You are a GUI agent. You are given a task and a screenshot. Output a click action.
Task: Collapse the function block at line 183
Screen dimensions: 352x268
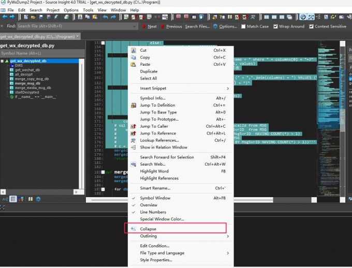[x=103, y=172]
